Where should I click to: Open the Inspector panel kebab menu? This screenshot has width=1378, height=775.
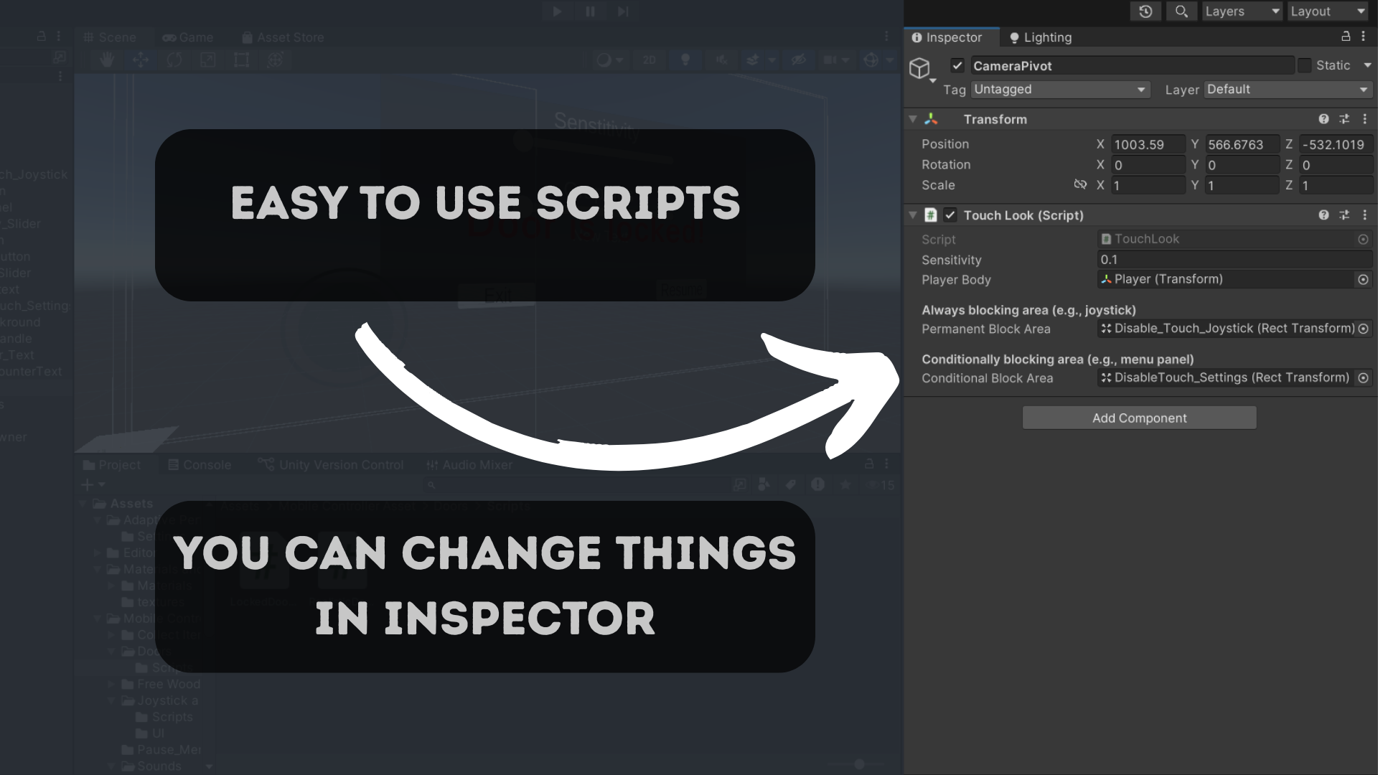(1364, 36)
